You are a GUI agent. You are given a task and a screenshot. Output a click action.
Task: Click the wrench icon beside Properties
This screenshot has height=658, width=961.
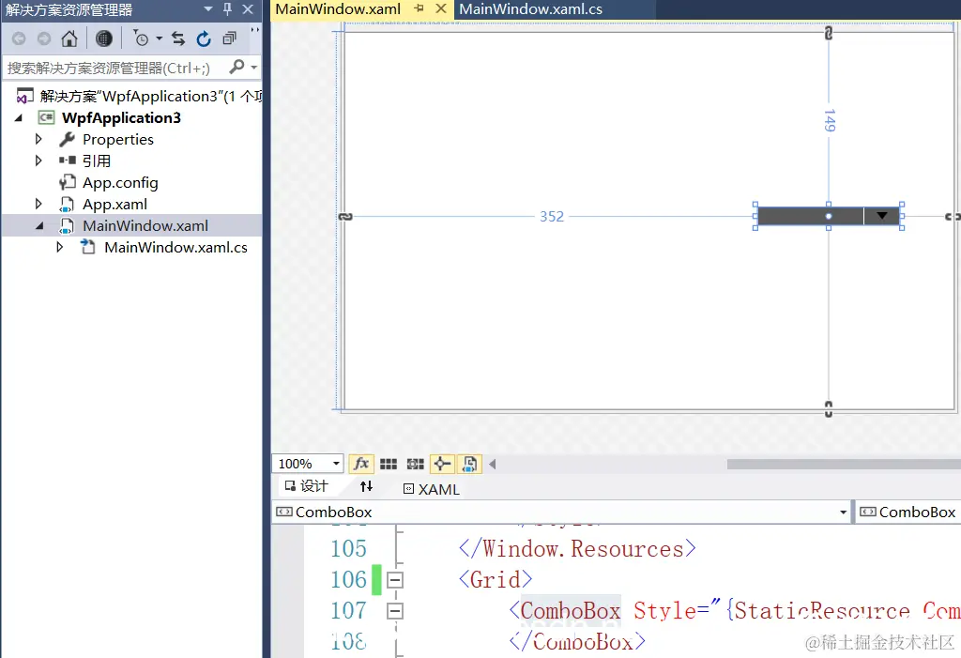67,139
